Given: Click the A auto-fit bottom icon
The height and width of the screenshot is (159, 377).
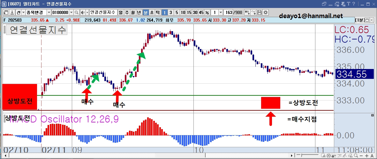Looking at the screenshot, I should tap(372, 156).
